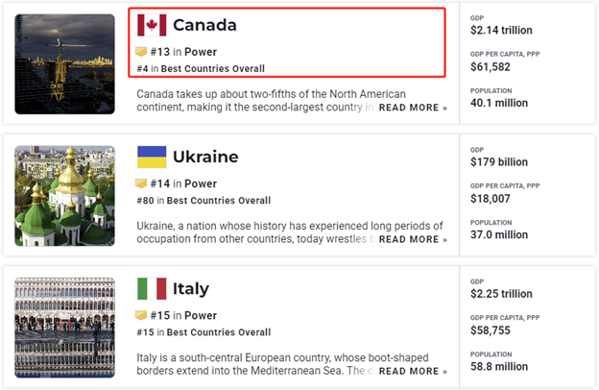The image size is (599, 390).
Task: Expand Canada description with READ MORE
Action: [x=413, y=108]
